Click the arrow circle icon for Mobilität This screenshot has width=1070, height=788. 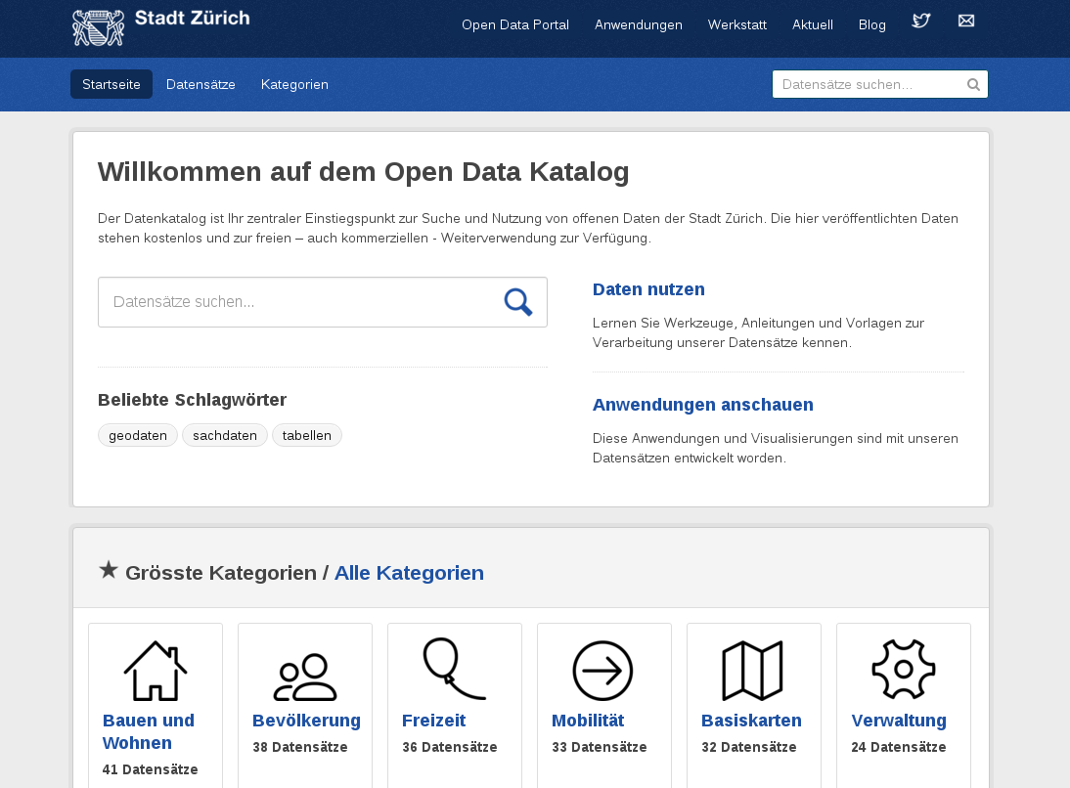[602, 671]
